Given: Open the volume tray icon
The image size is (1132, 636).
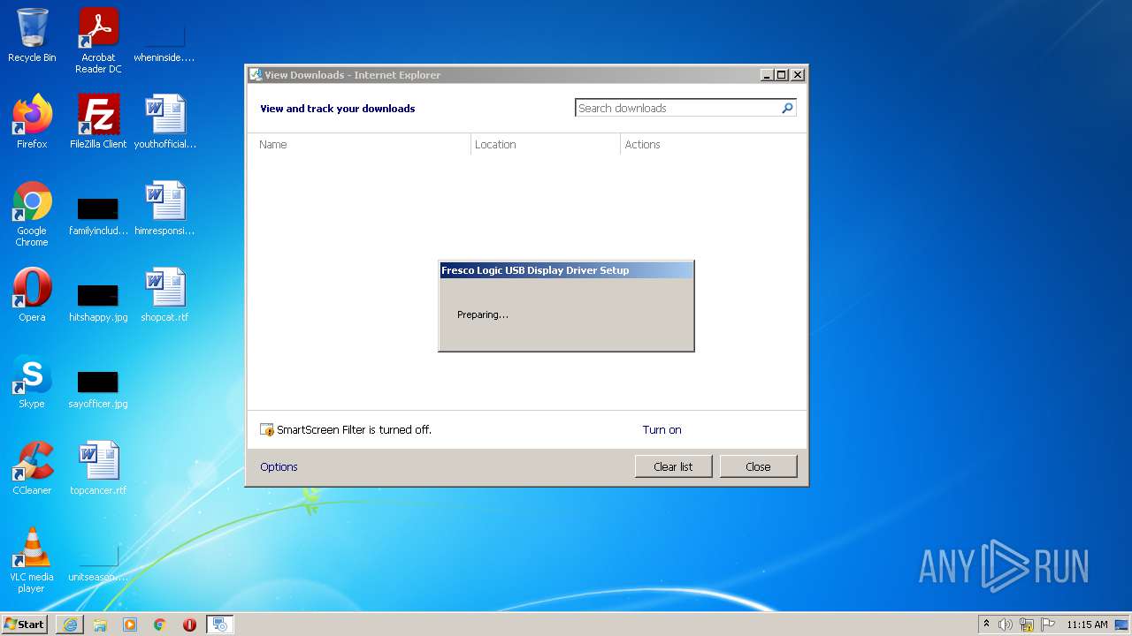Looking at the screenshot, I should 1006,625.
